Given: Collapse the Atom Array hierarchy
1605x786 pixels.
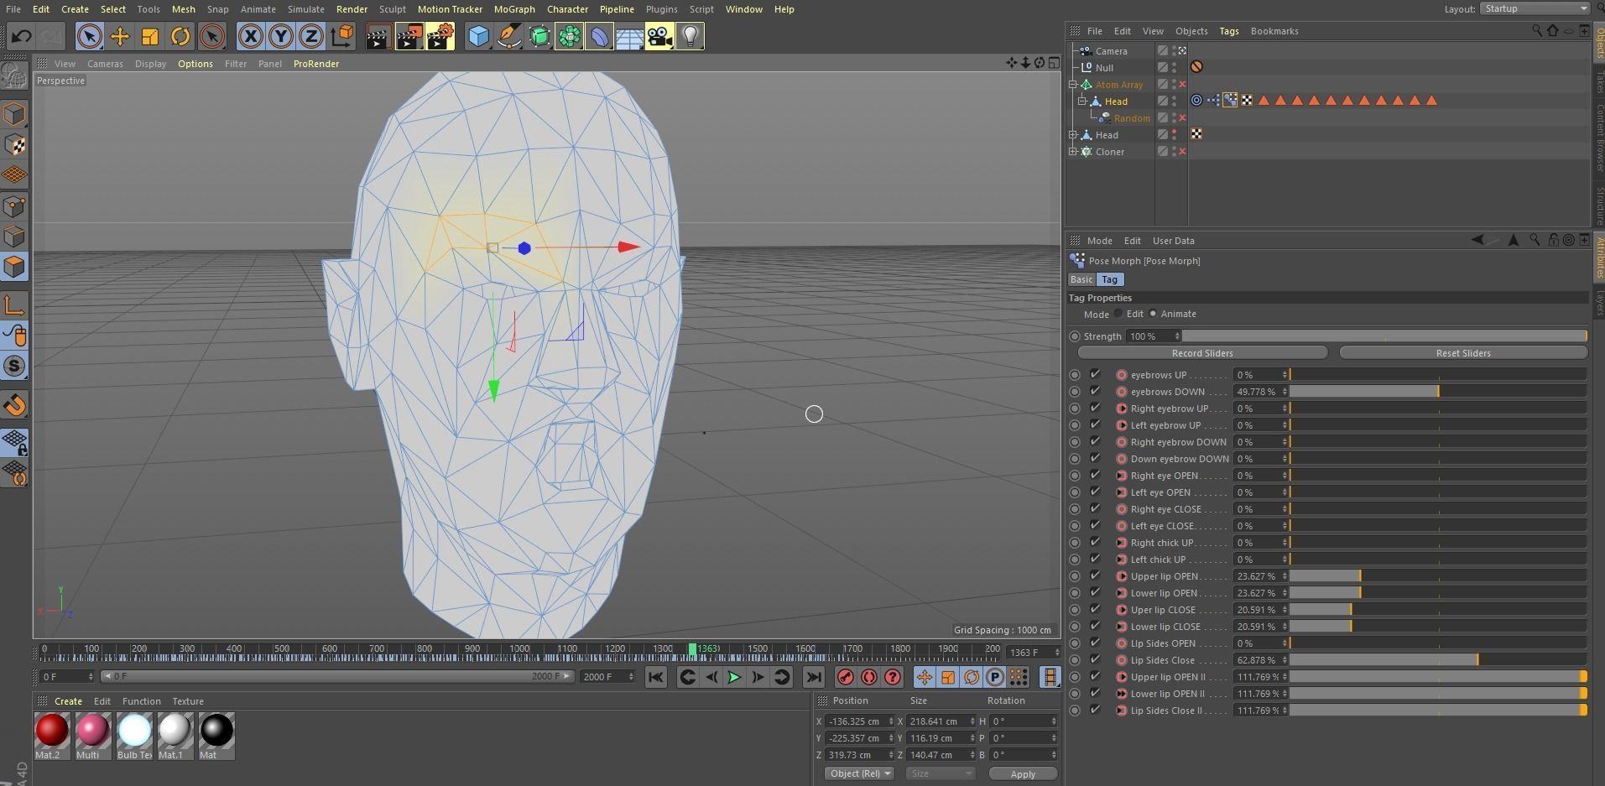Looking at the screenshot, I should pyautogui.click(x=1073, y=85).
